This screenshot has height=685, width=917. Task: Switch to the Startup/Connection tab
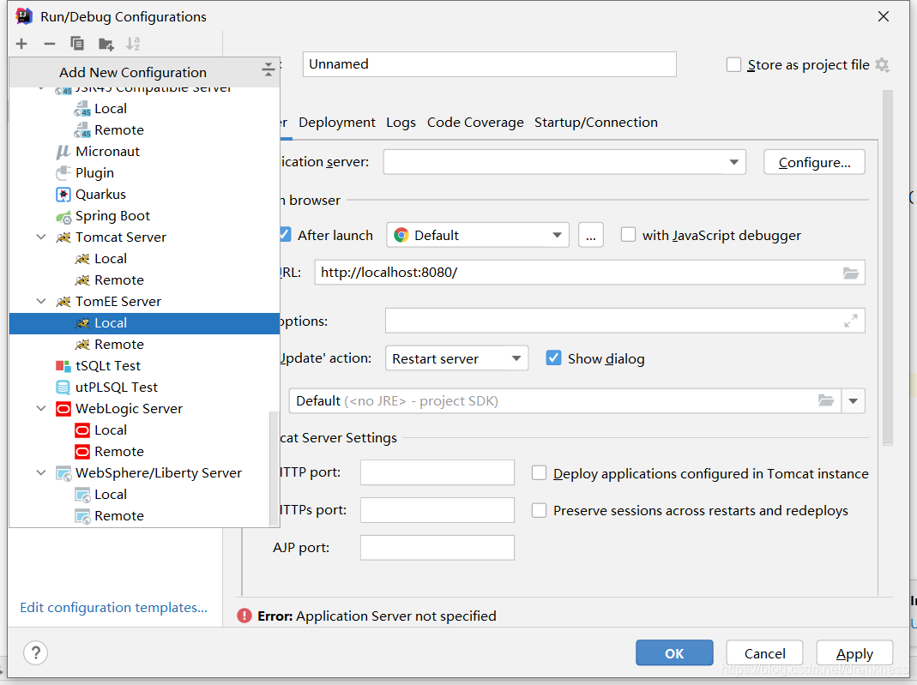click(596, 122)
